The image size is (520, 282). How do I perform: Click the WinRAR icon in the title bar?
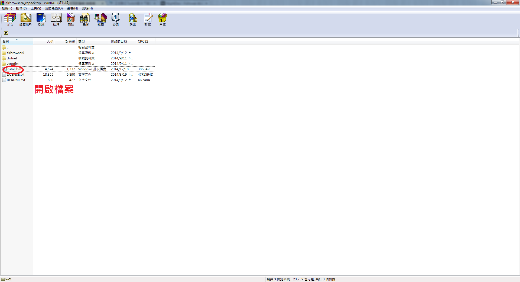(x=2, y=3)
